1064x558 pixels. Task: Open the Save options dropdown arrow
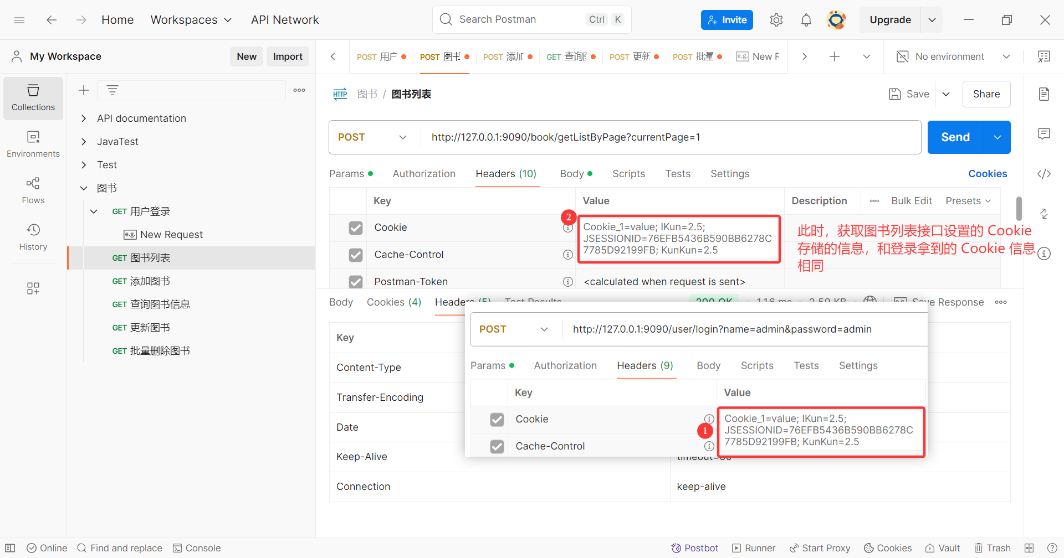click(946, 94)
